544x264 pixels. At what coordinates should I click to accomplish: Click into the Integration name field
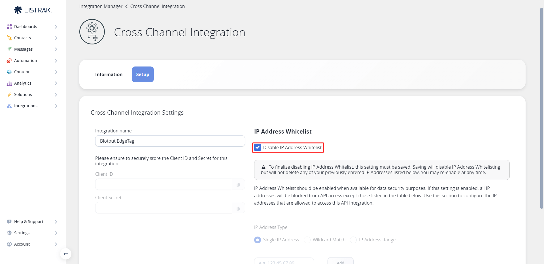(x=170, y=141)
